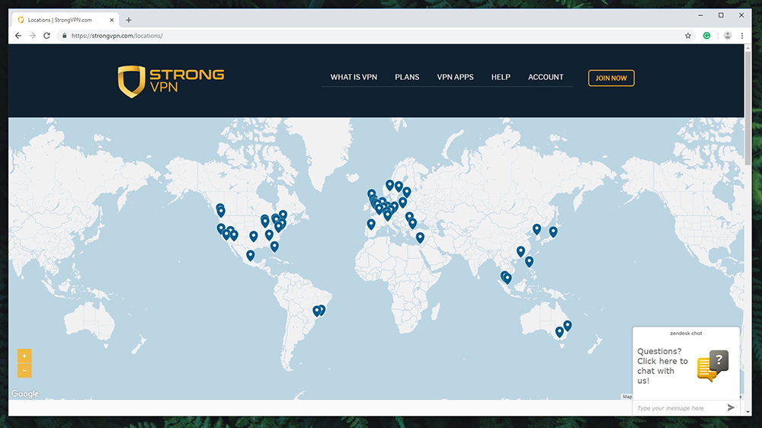
Task: Open the Chrome three-dot menu
Action: tap(742, 36)
